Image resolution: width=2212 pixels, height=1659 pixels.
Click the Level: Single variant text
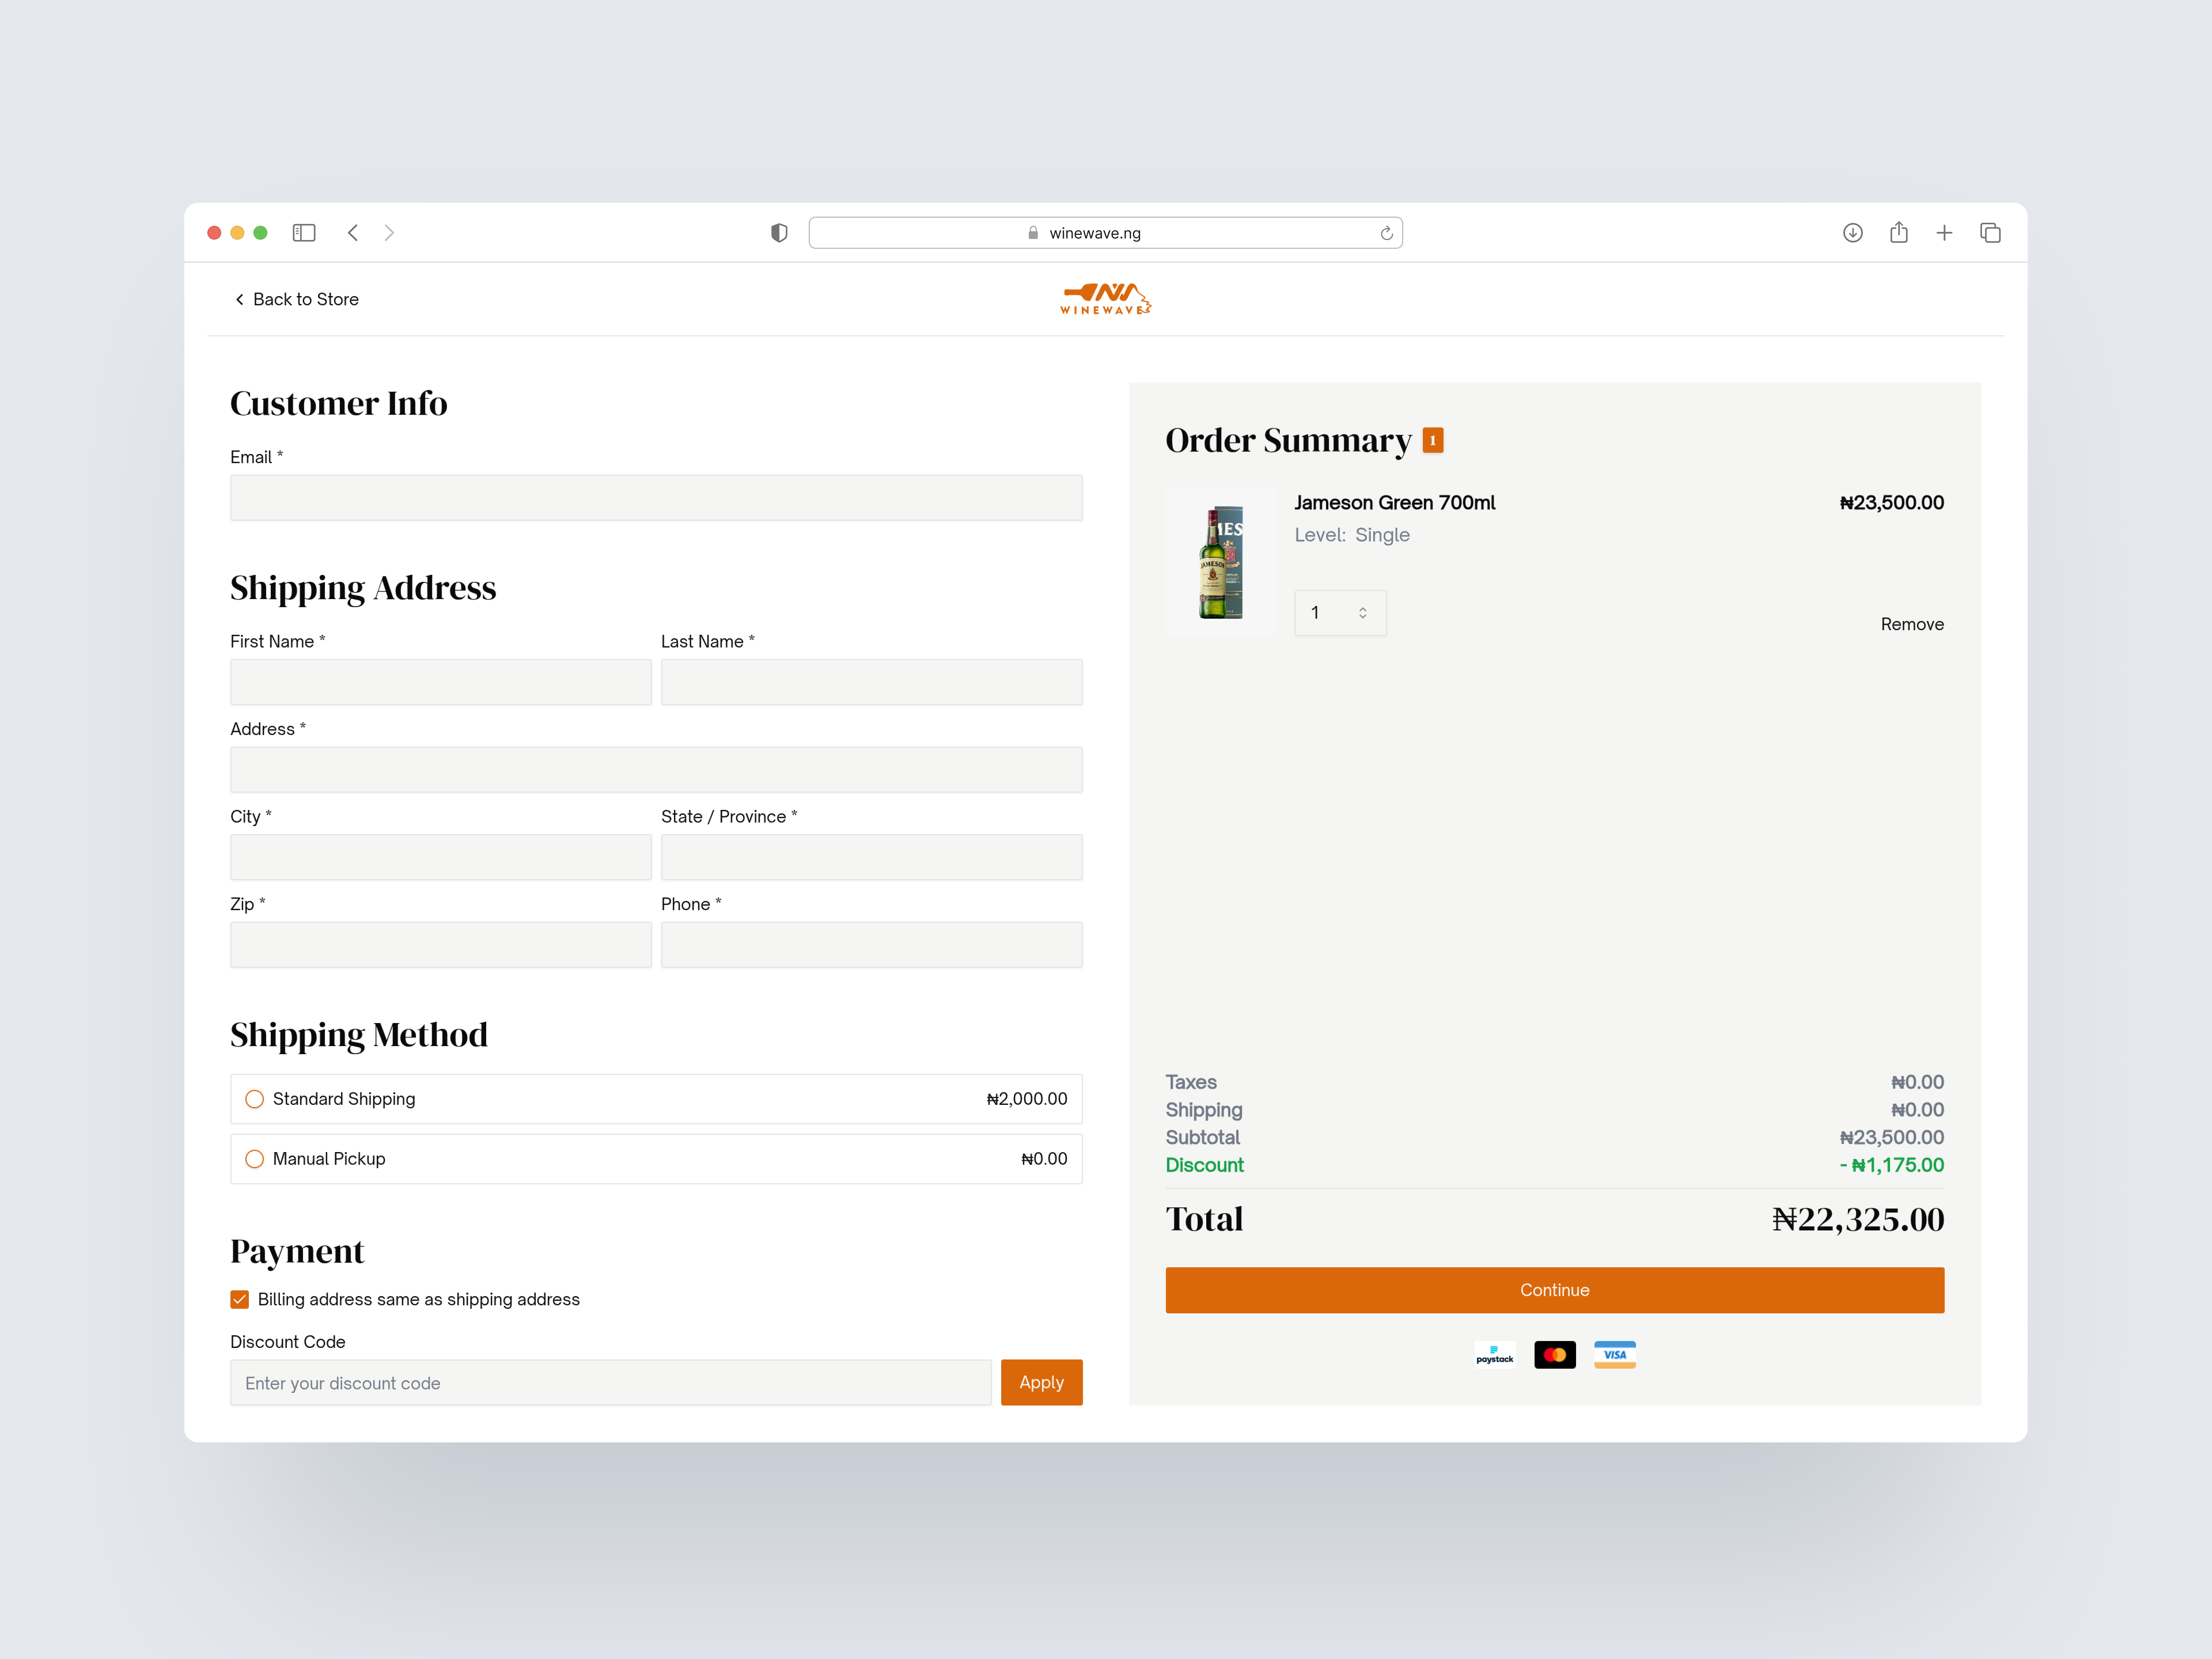(1352, 535)
